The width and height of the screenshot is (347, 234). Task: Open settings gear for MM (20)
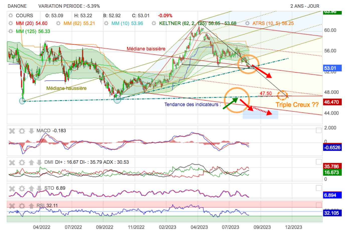point(11,23)
